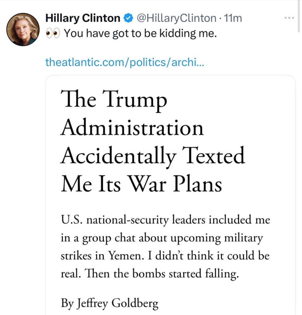The width and height of the screenshot is (302, 315).
Task: Open the three-dot more options menu
Action: click(289, 18)
